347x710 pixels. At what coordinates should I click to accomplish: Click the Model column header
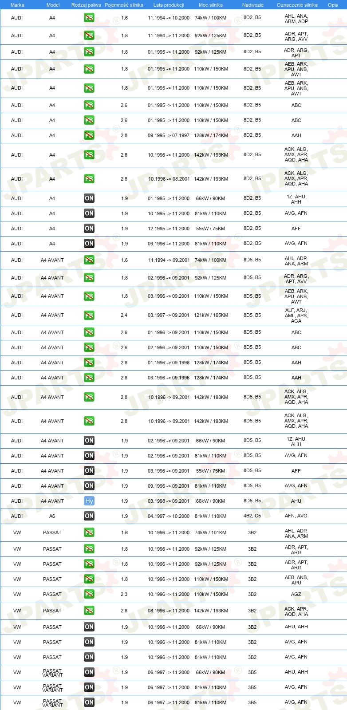click(x=53, y=5)
